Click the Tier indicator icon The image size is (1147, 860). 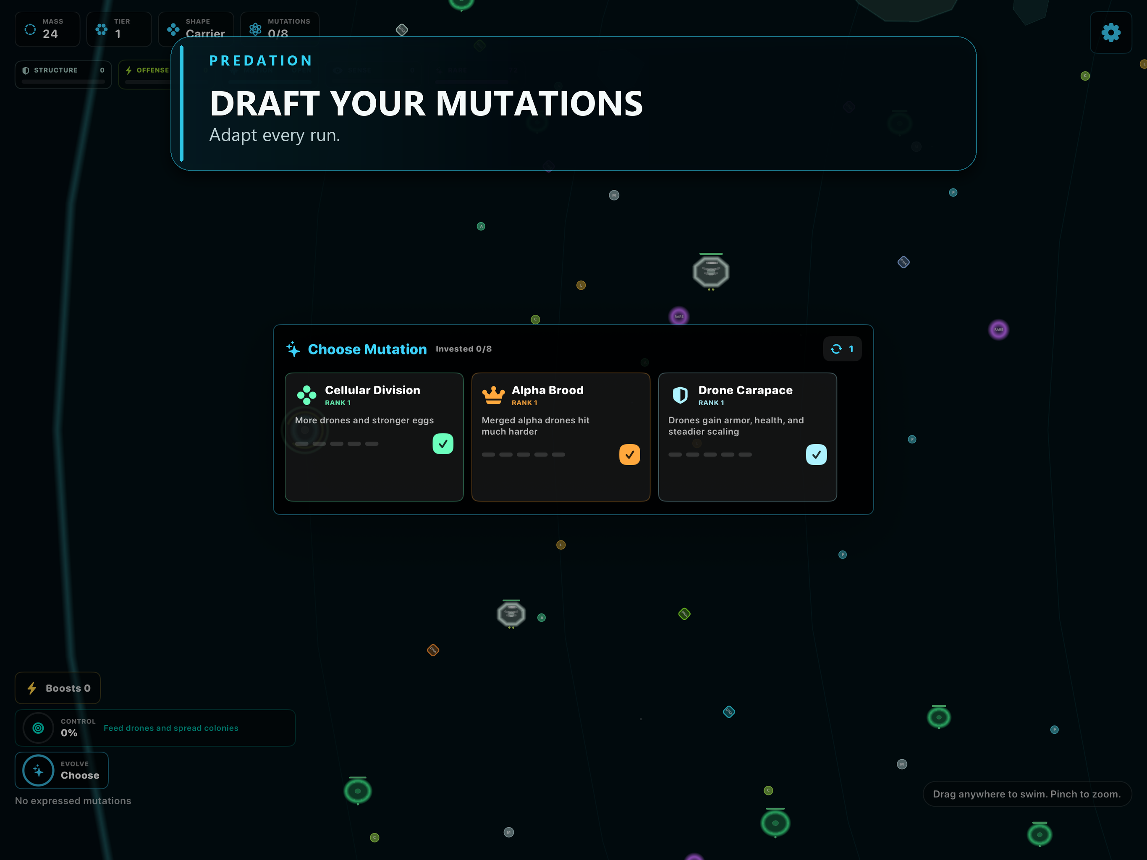(102, 29)
